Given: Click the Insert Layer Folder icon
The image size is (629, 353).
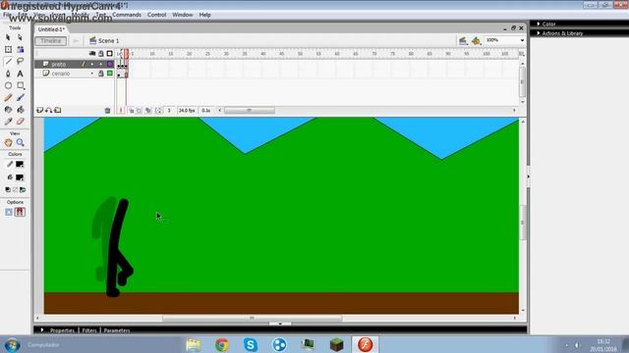Looking at the screenshot, I should coord(58,110).
